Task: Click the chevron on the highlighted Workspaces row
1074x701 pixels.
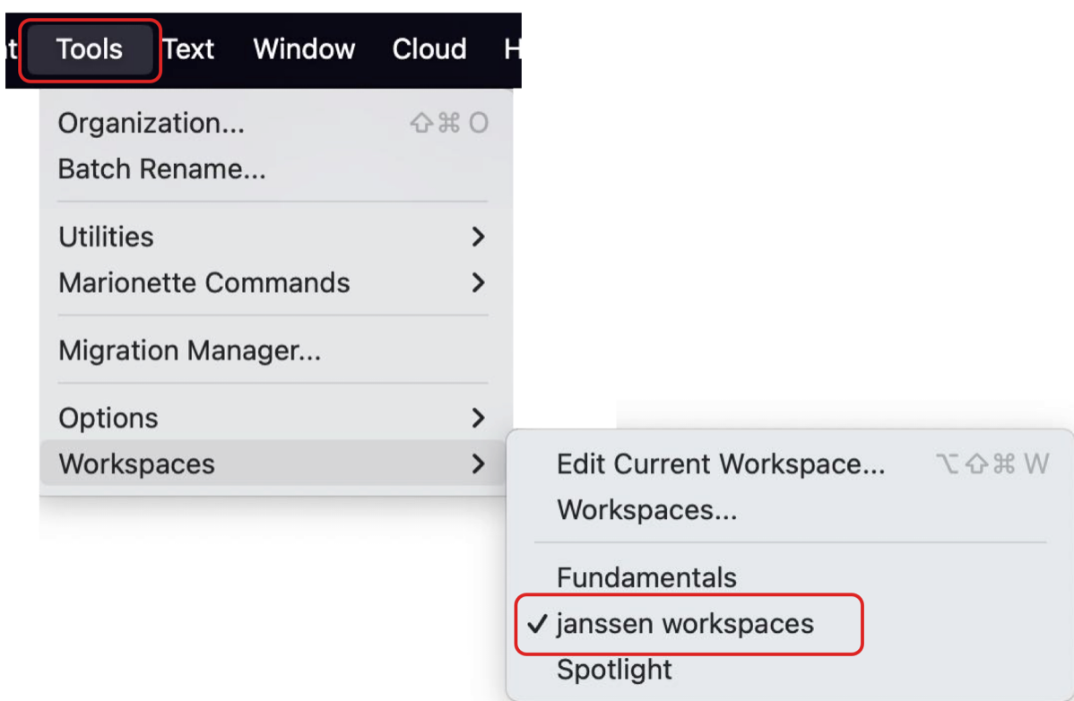Action: tap(478, 463)
